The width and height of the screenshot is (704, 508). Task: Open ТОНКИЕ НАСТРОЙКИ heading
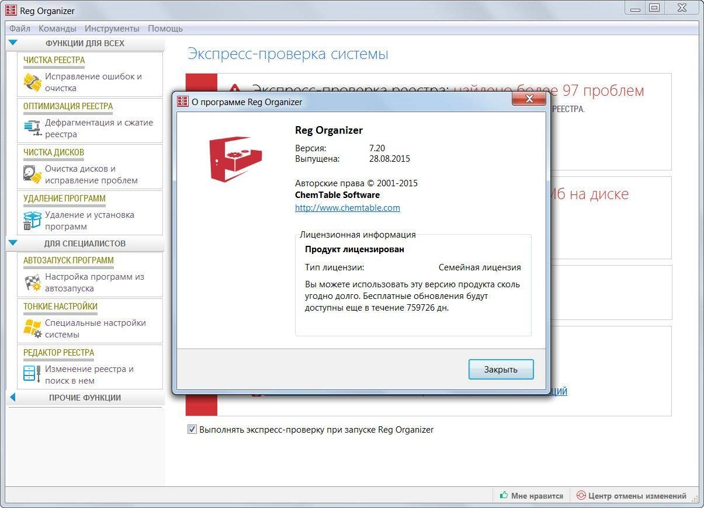point(60,307)
